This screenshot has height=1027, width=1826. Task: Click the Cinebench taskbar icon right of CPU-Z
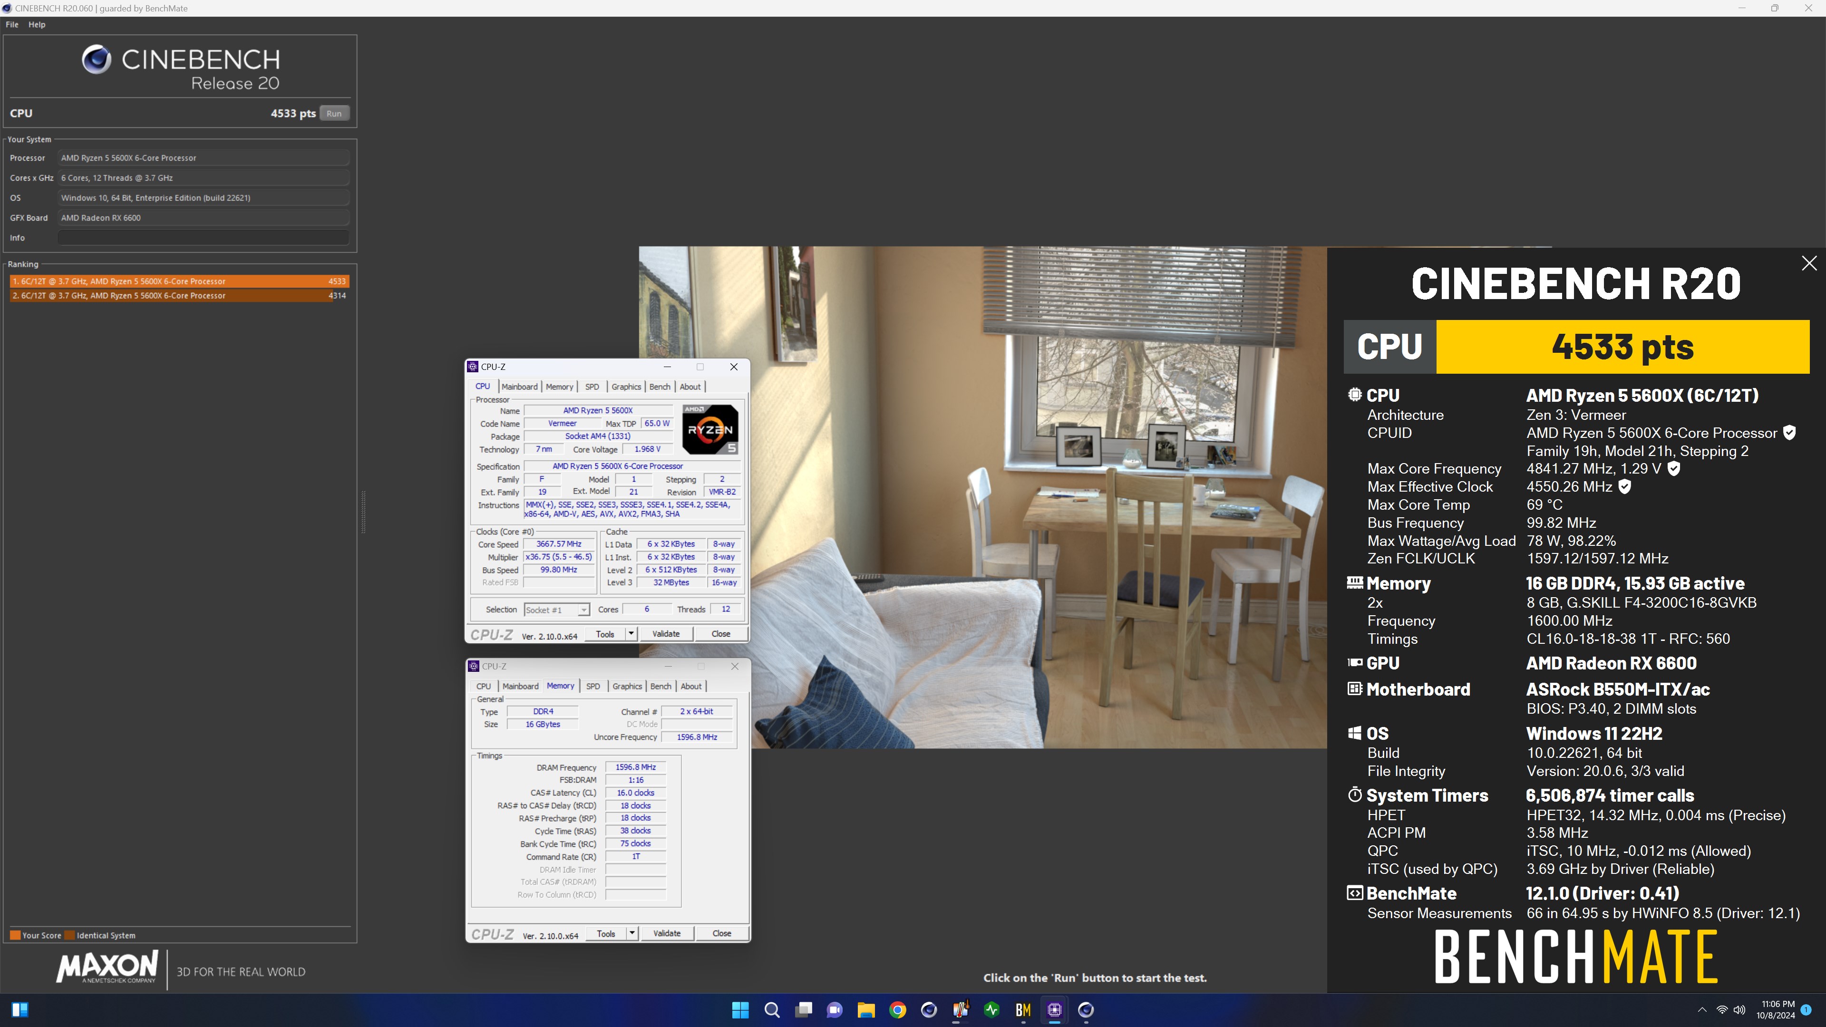tap(1085, 1009)
